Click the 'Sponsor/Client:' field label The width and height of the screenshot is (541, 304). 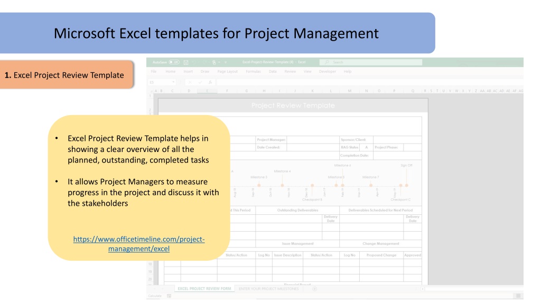click(353, 140)
